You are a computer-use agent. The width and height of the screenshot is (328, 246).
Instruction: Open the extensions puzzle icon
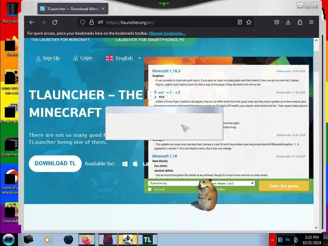[x=300, y=22]
